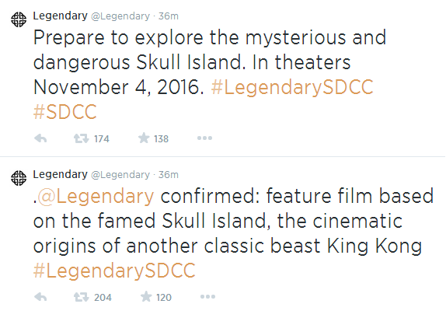The height and width of the screenshot is (318, 446).
Task: Click @Legendary handle on second tweet header
Action: point(120,175)
